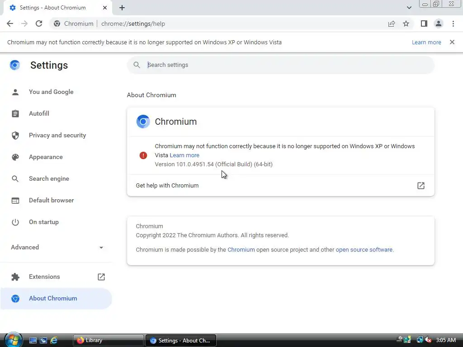Switch to Library taskbar window

108,341
